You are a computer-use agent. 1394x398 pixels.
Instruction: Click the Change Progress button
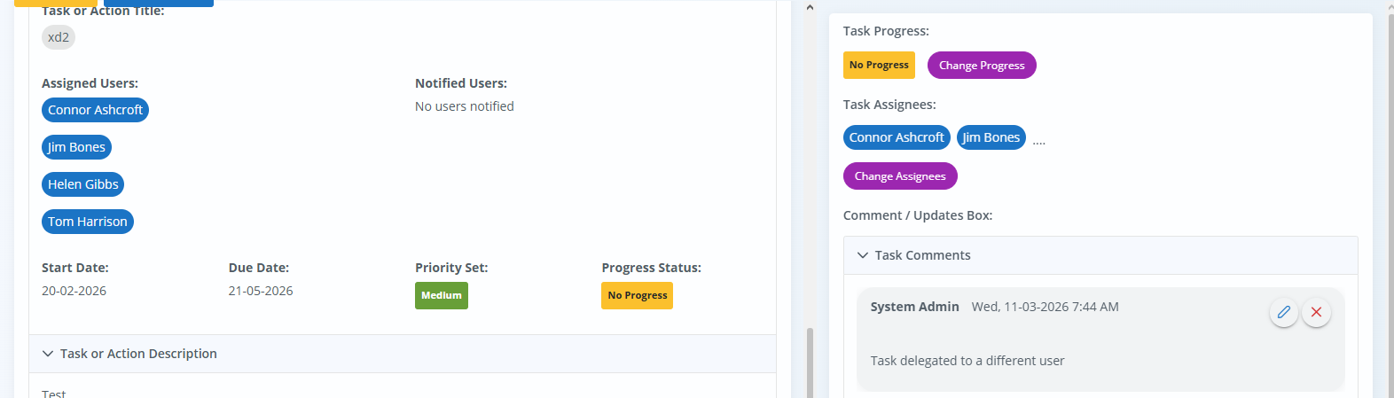(x=982, y=66)
